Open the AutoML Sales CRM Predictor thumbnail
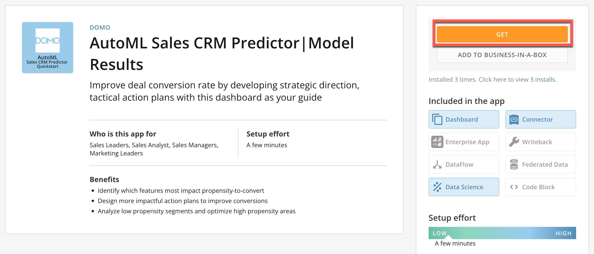594x254 pixels. [48, 48]
